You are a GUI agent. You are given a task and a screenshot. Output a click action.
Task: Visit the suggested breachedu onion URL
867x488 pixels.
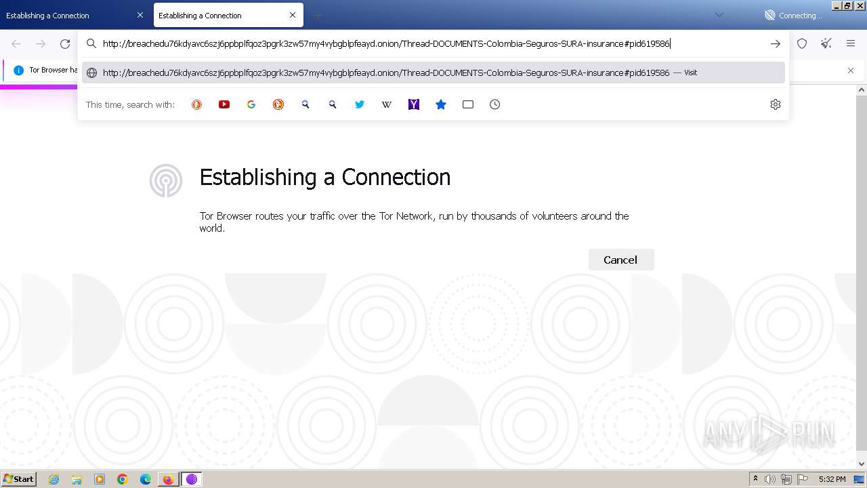tap(433, 73)
